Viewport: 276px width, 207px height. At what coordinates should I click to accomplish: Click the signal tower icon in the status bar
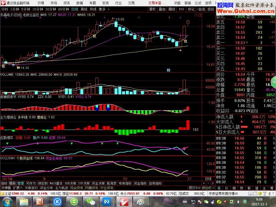click(265, 194)
